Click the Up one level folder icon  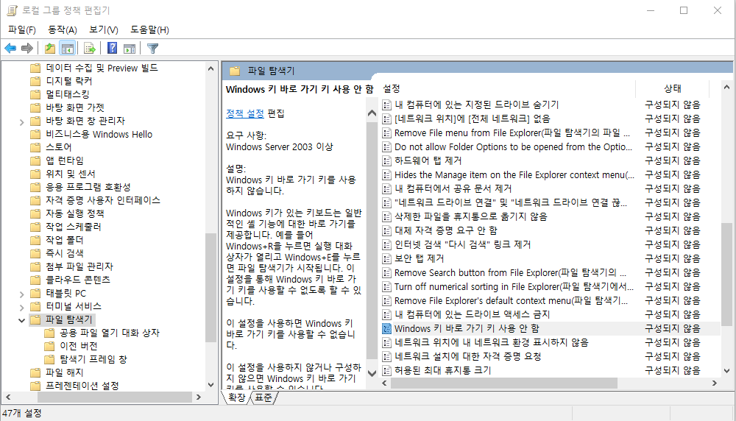[x=50, y=48]
